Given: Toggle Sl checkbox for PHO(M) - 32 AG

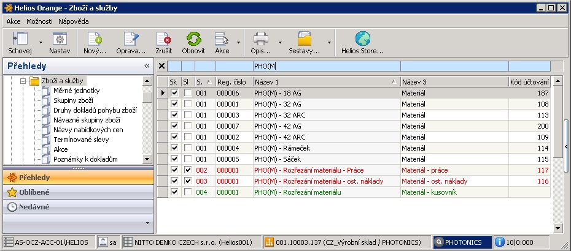Looking at the screenshot, I should point(187,104).
